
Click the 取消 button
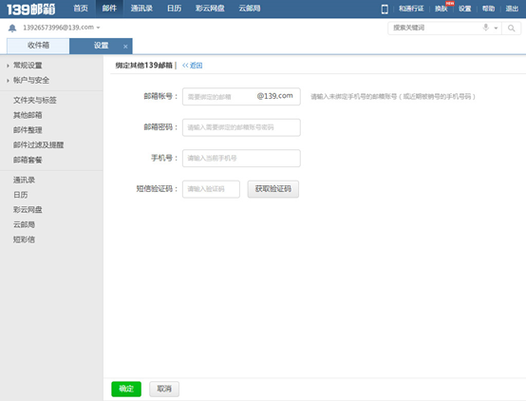[x=164, y=389]
